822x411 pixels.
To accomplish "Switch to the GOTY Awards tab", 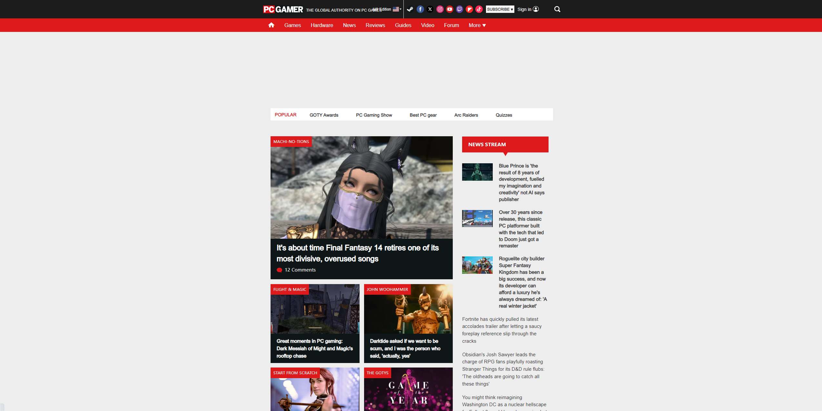I will (323, 115).
